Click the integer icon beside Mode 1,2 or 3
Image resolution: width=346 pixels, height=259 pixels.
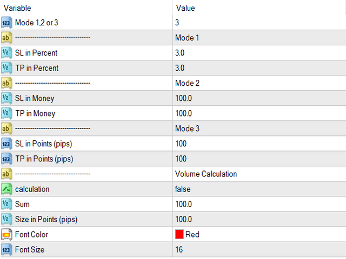pyautogui.click(x=6, y=23)
